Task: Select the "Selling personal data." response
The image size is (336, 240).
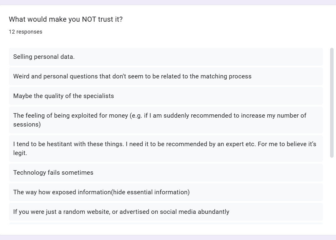Action: [44, 57]
